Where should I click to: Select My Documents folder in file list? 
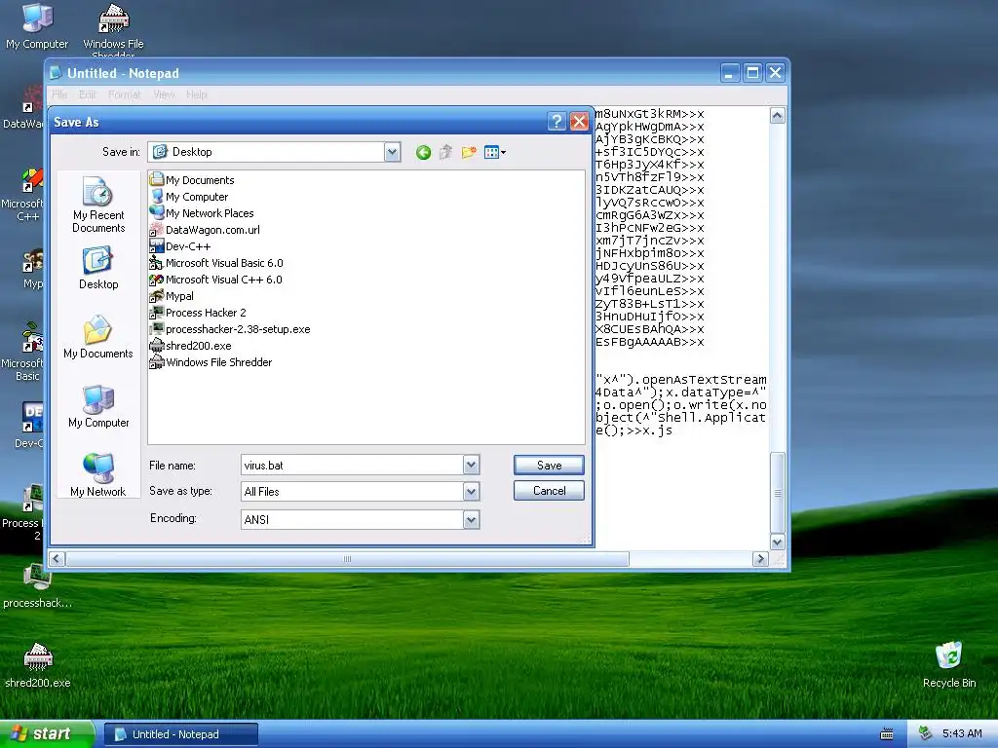click(x=192, y=180)
